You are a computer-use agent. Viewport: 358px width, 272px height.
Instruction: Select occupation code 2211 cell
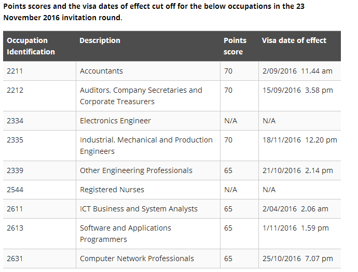(x=15, y=71)
